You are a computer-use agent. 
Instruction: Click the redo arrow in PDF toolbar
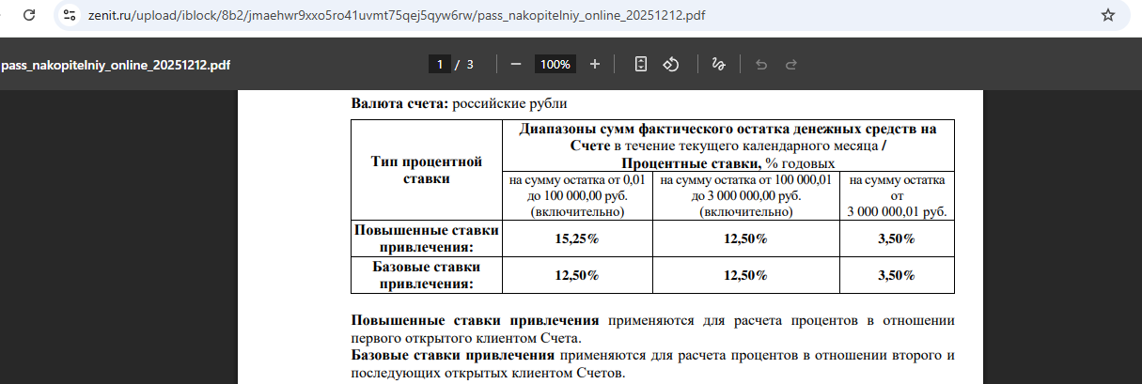pos(791,65)
